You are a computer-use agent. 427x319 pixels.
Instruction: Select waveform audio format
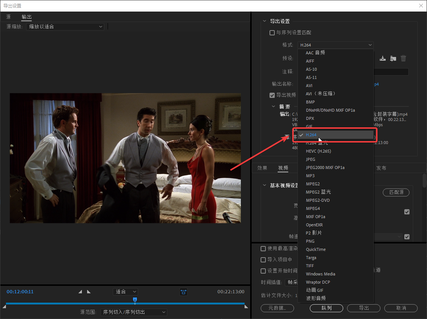(335, 298)
